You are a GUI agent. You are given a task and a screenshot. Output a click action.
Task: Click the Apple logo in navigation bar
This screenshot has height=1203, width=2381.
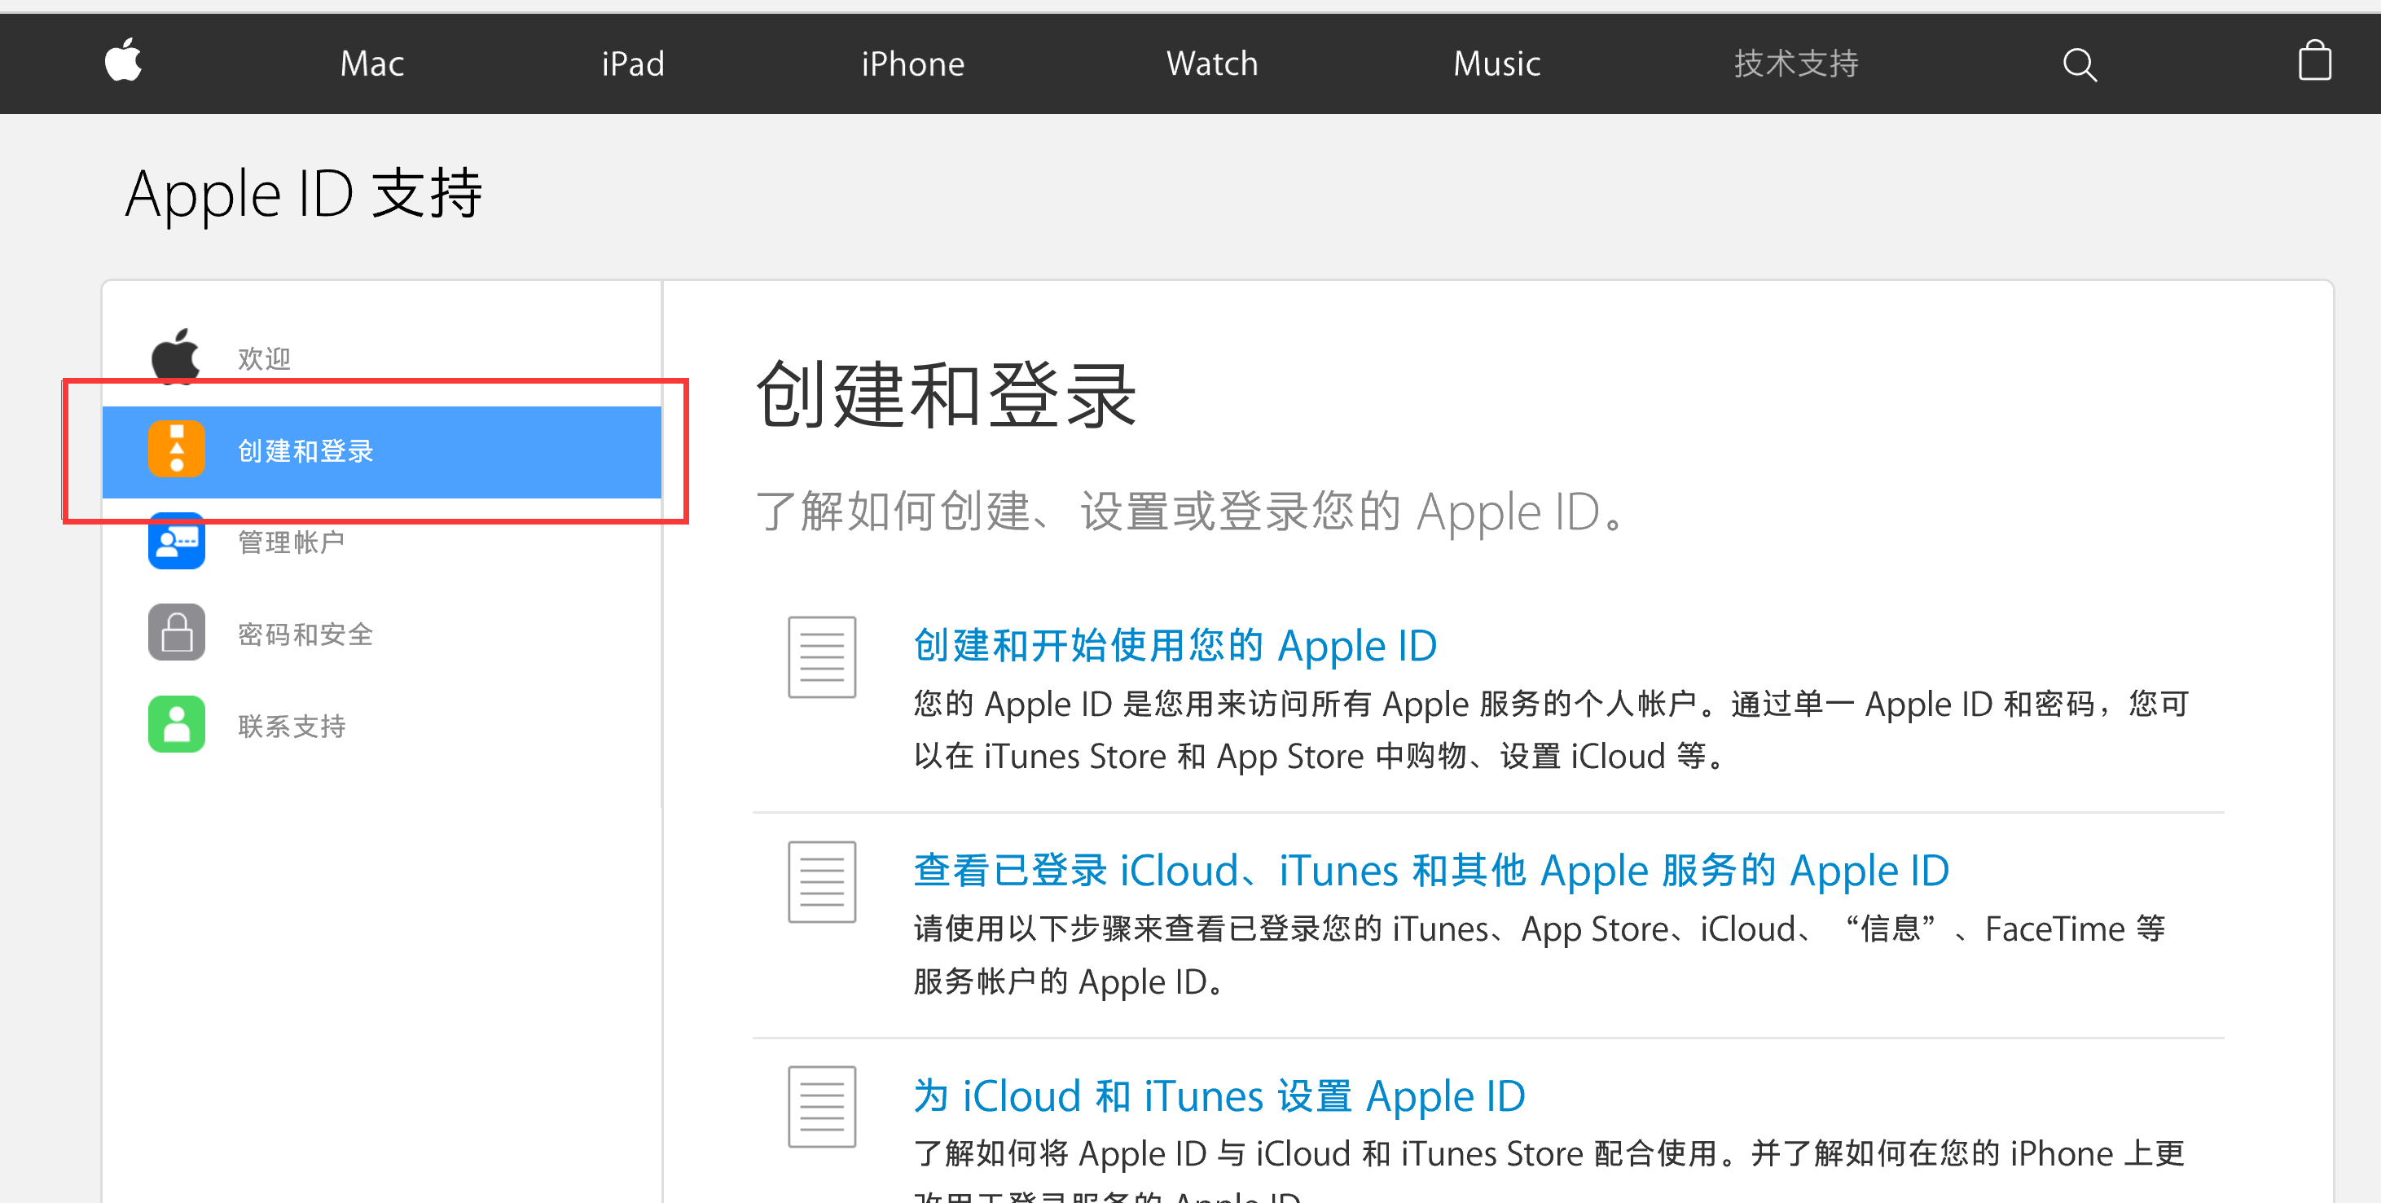pos(123,61)
